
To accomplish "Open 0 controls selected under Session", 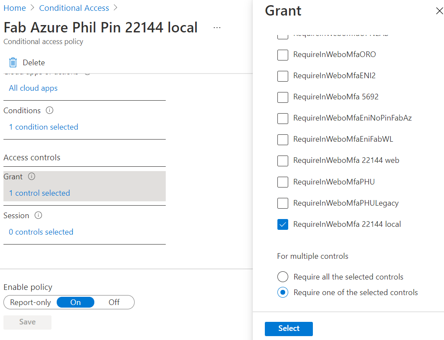I will point(41,232).
